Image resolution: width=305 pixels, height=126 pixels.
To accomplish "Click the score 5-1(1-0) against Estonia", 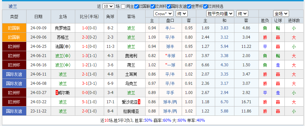I will click(89, 102).
